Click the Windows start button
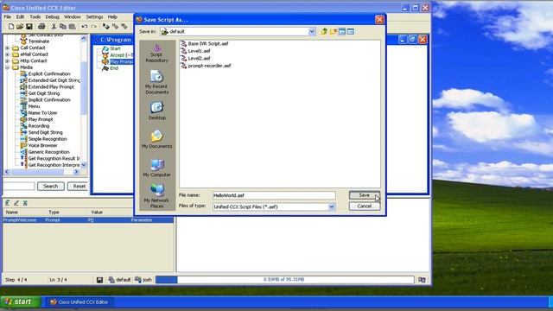The image size is (553, 311). (21, 302)
